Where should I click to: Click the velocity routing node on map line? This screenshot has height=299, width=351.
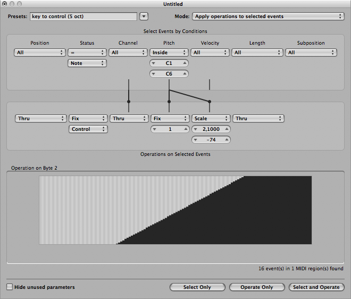coord(210,101)
